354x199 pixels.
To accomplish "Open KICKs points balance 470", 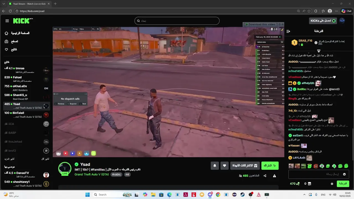I will click(x=295, y=184).
